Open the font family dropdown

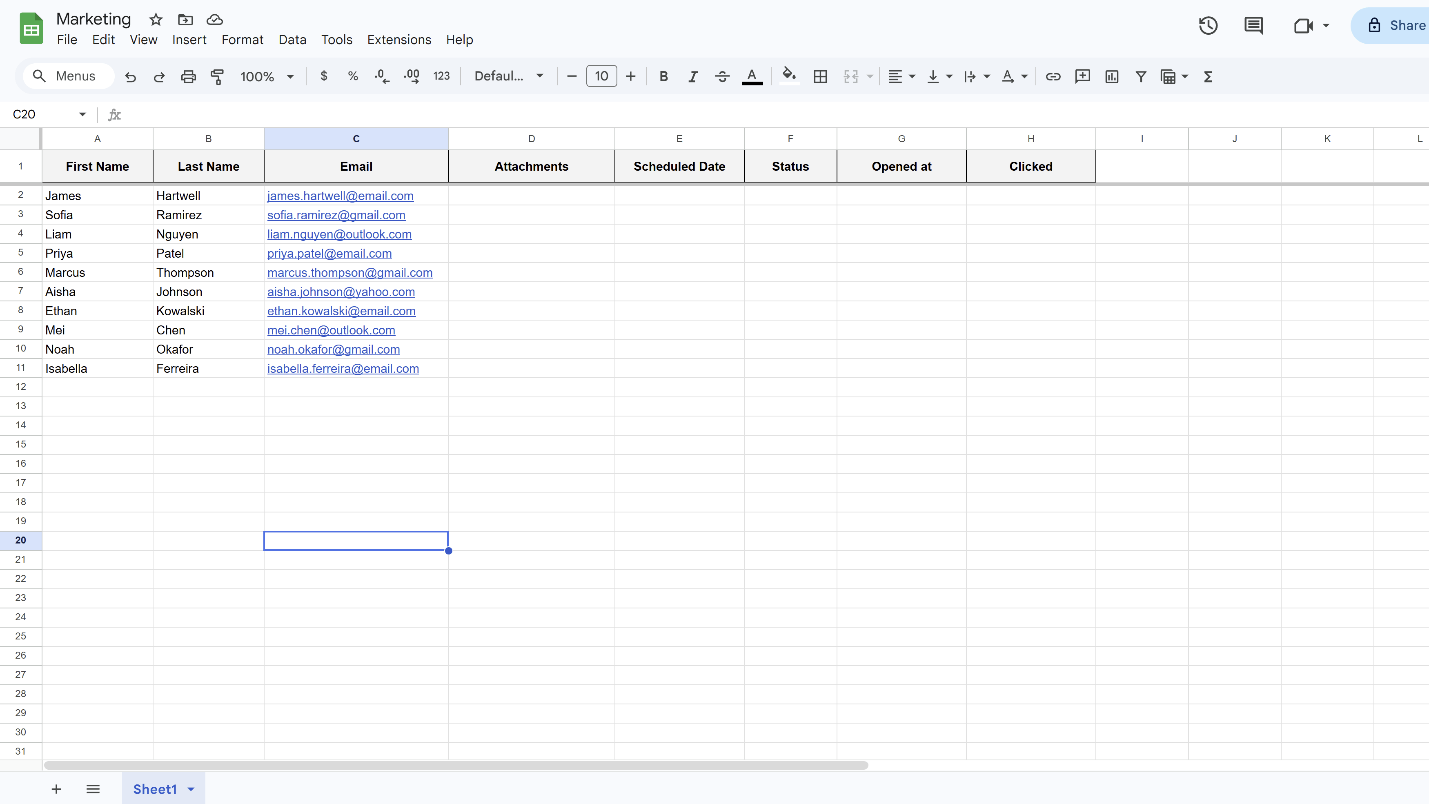tap(508, 76)
